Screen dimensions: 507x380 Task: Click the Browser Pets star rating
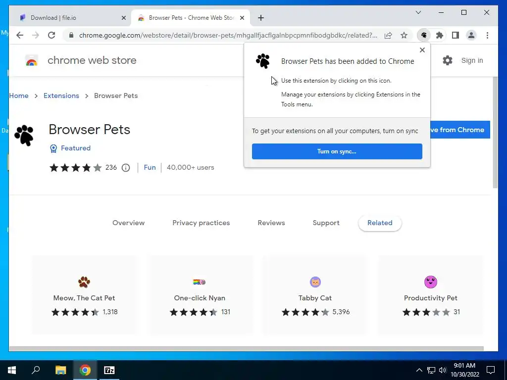point(75,168)
